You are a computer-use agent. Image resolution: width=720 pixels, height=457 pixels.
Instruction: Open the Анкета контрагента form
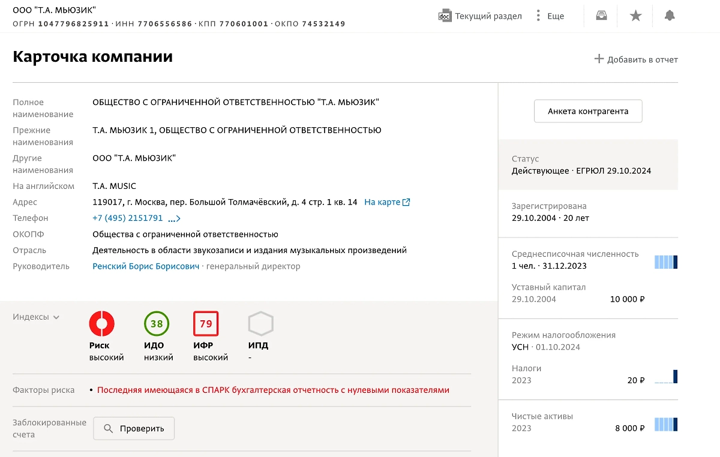(587, 111)
